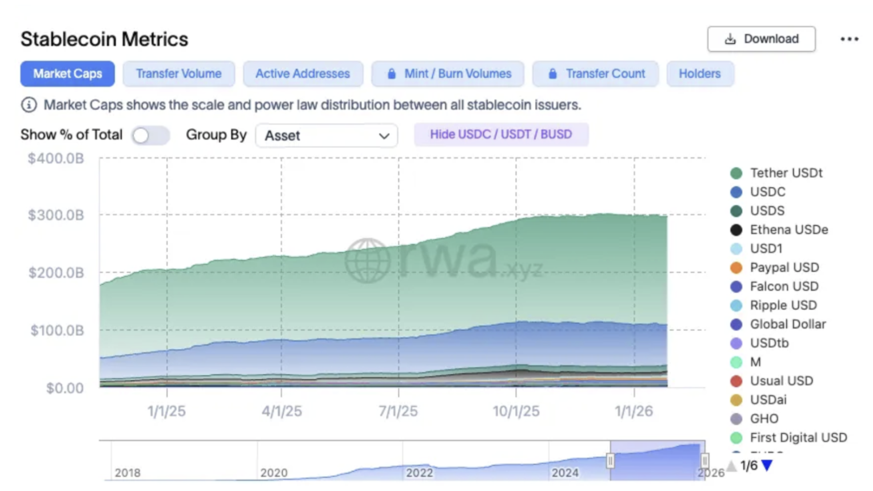Click the download arrow icon
This screenshot has height=491, width=873.
pos(730,39)
